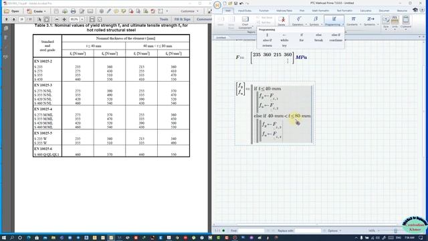Click the fit-width scrolling icon in Acrobat
The image size is (428, 241).
92,19
